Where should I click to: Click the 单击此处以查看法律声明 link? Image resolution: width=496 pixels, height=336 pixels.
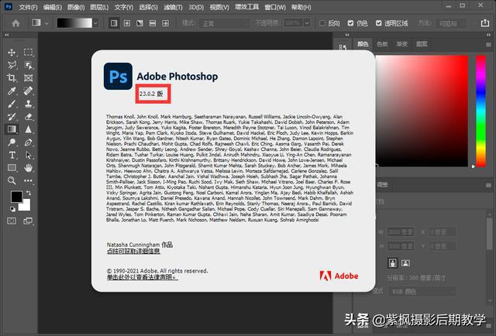pos(142,277)
